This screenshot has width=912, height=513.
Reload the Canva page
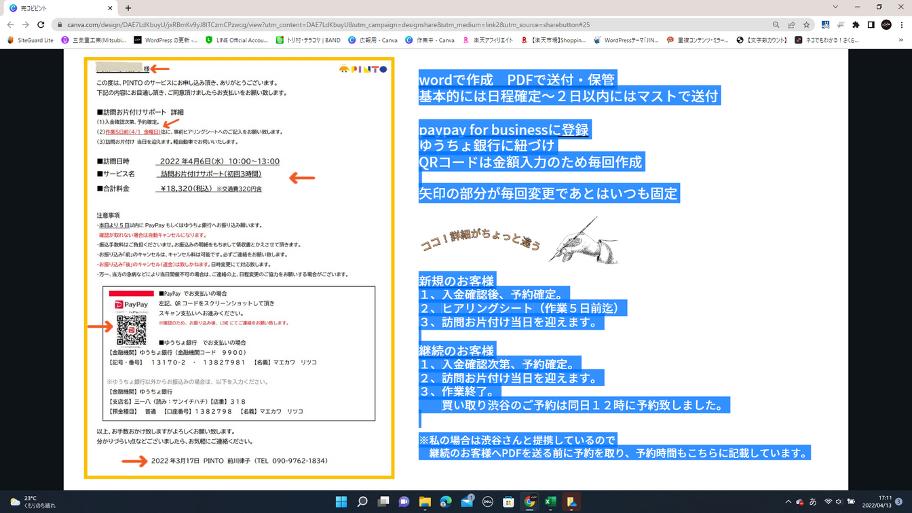tap(41, 24)
